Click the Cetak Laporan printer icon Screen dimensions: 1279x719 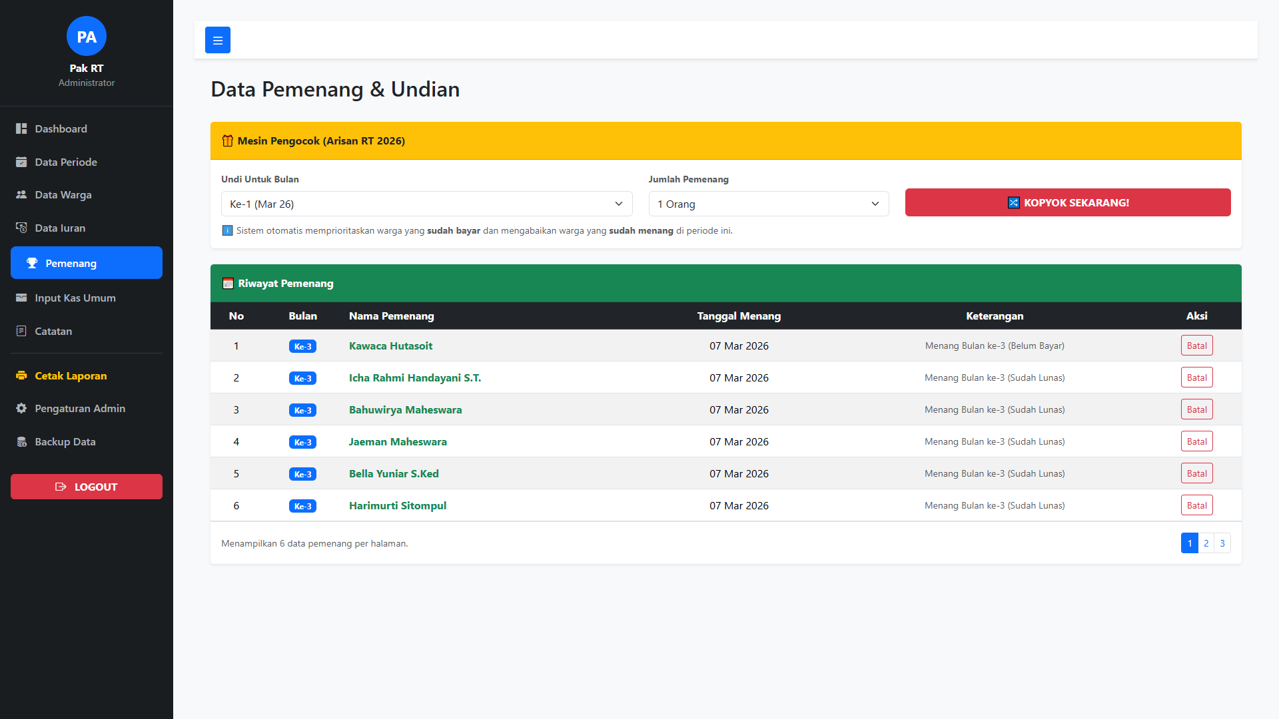click(x=21, y=375)
